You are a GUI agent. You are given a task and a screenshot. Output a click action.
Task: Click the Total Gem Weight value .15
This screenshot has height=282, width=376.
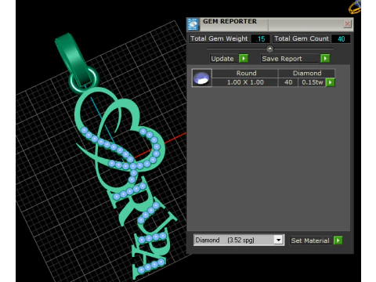pos(260,38)
